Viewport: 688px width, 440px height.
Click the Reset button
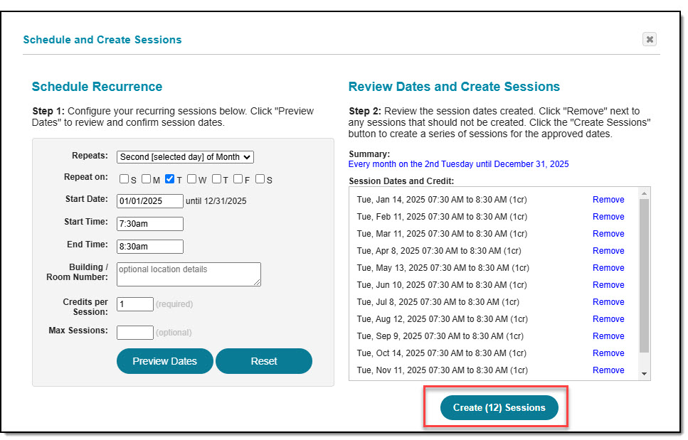tap(264, 361)
